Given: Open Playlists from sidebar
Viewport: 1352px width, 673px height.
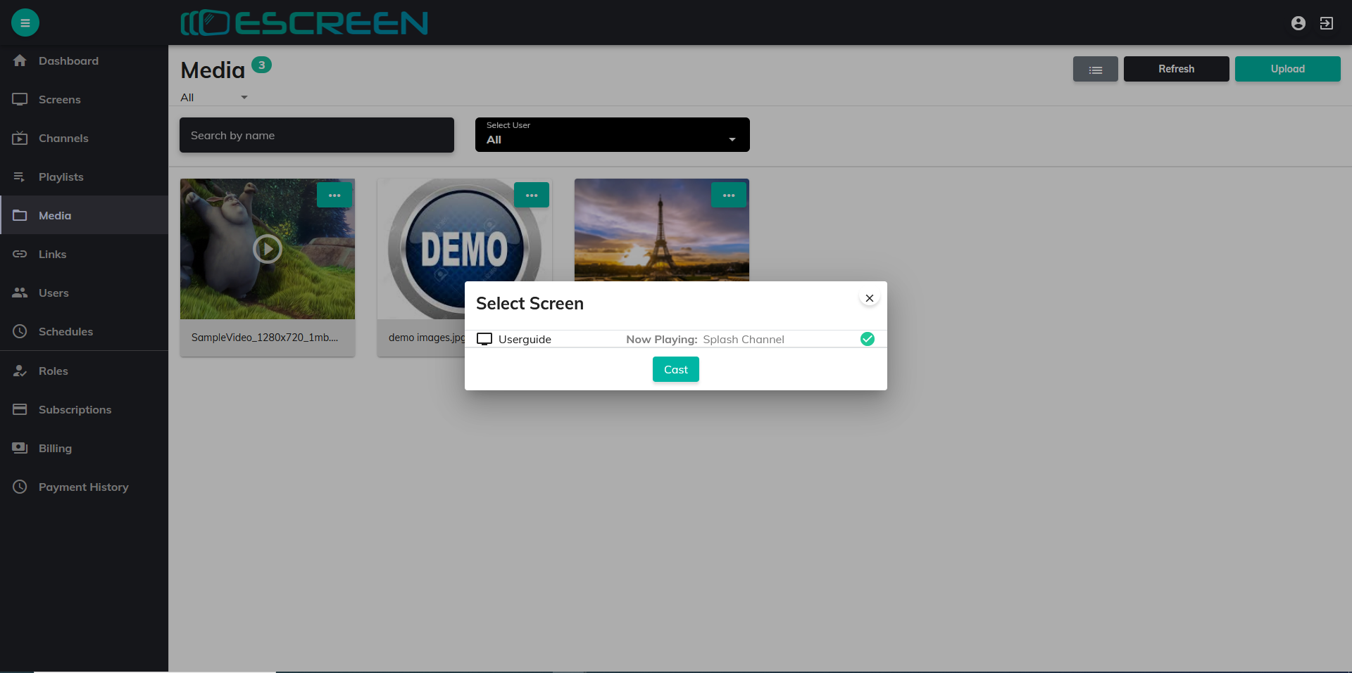Looking at the screenshot, I should (x=61, y=177).
